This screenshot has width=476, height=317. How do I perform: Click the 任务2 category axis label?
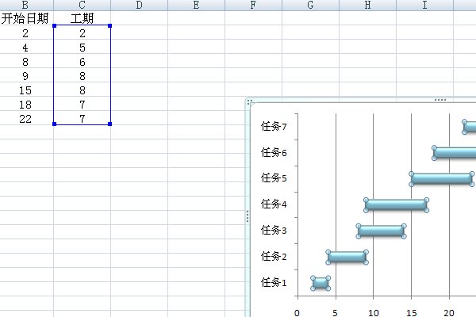273,257
